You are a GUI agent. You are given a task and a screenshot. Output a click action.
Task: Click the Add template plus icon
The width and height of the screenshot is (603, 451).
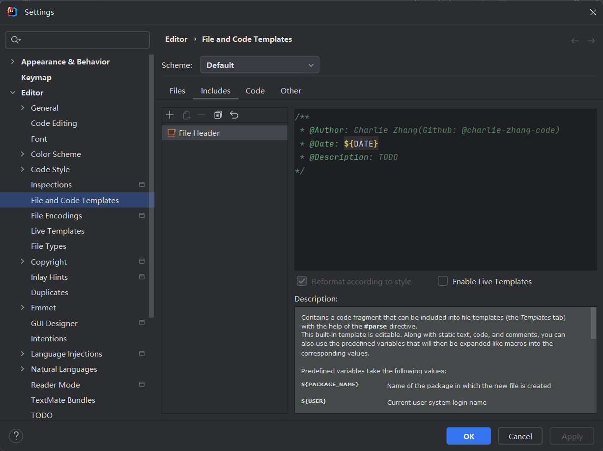[170, 115]
